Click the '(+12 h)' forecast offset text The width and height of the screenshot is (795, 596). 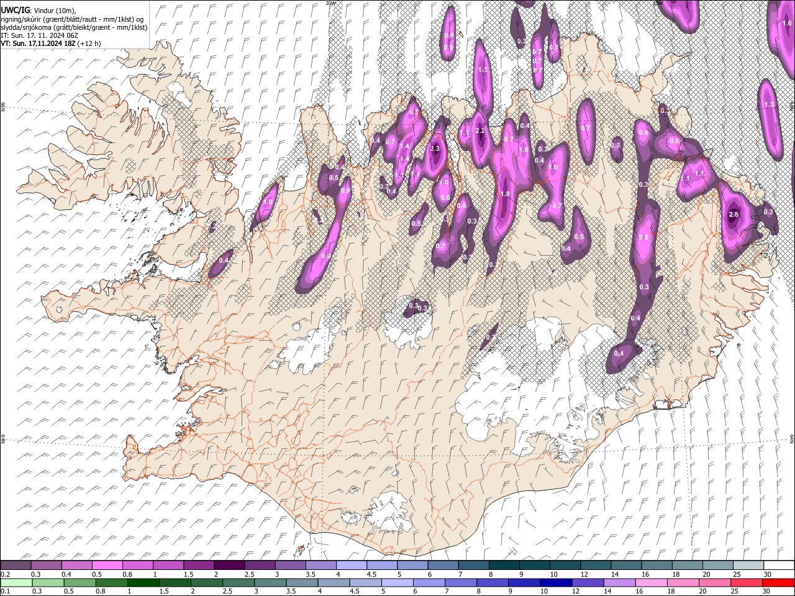click(x=89, y=43)
